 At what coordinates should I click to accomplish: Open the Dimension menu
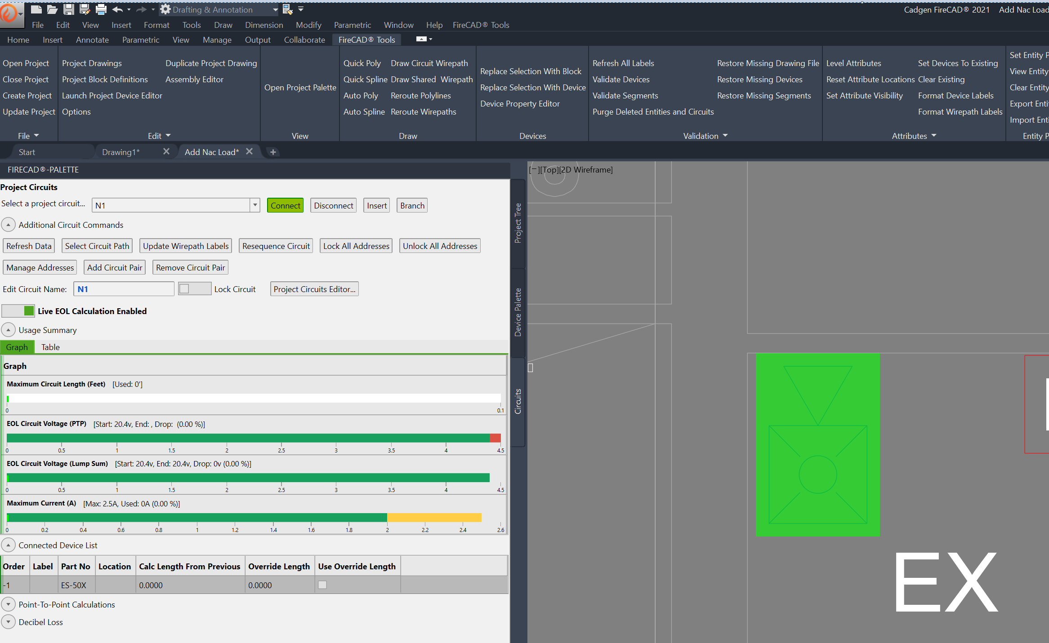click(x=264, y=25)
